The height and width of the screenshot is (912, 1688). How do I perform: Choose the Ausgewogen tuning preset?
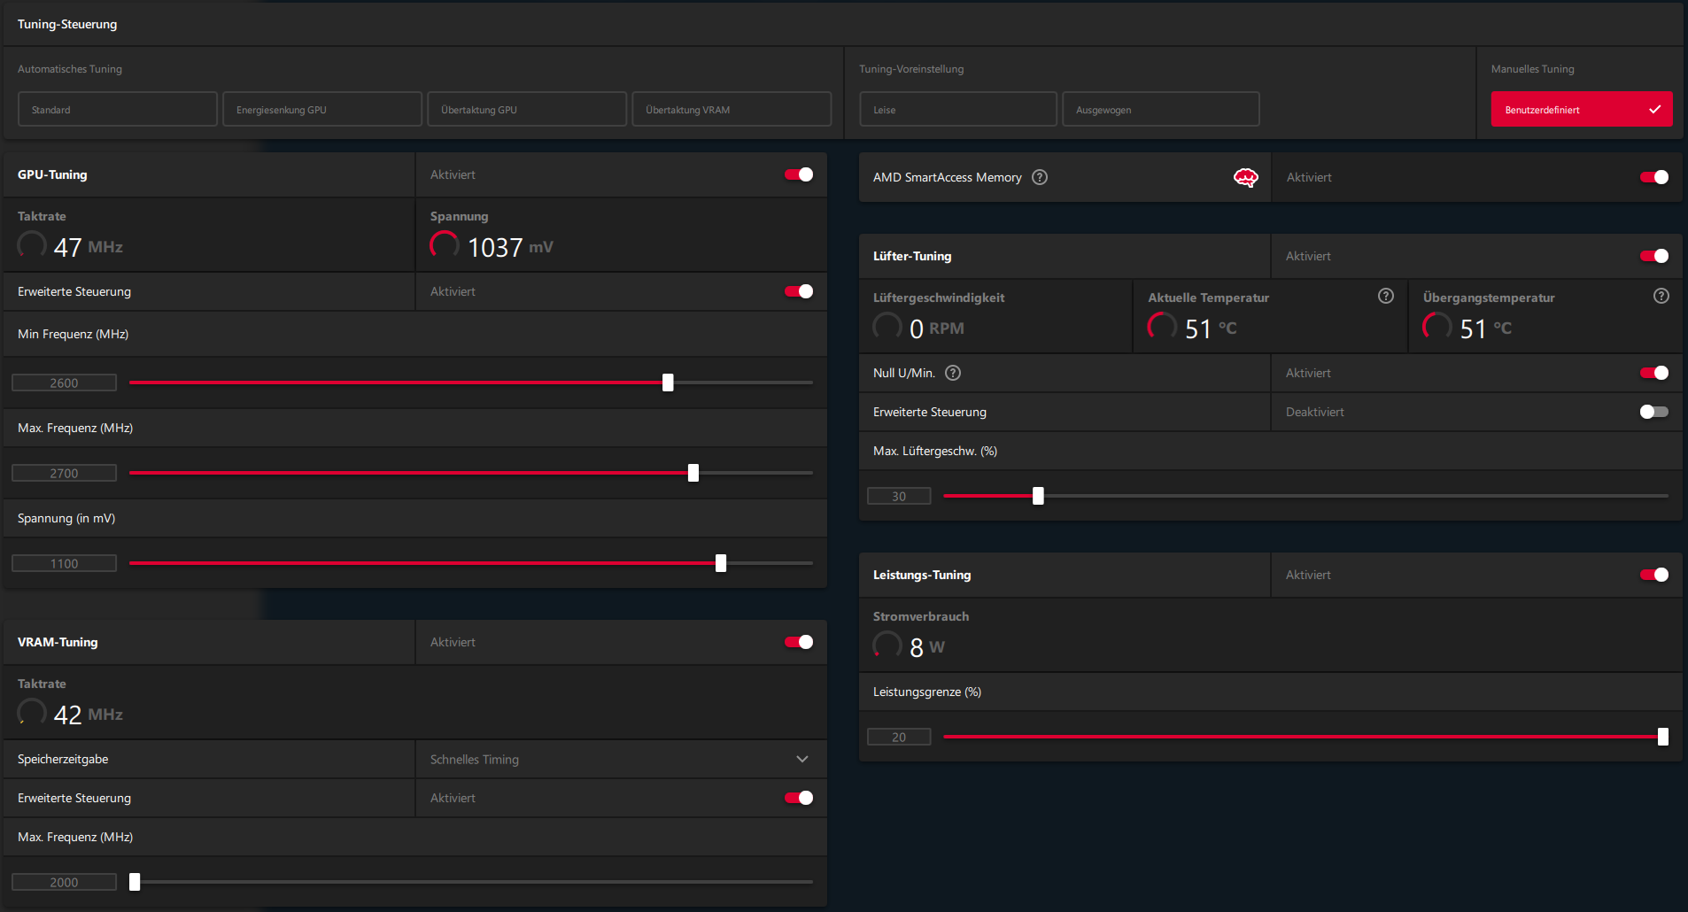tap(1161, 109)
